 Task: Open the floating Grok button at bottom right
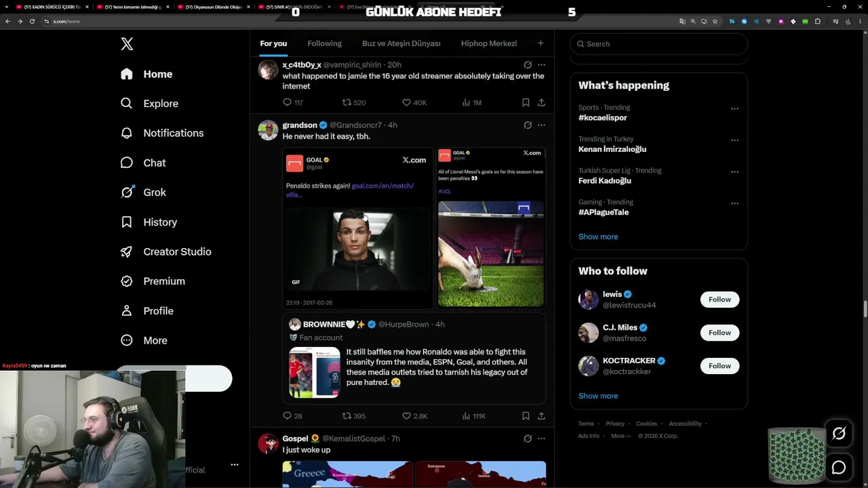tap(839, 434)
